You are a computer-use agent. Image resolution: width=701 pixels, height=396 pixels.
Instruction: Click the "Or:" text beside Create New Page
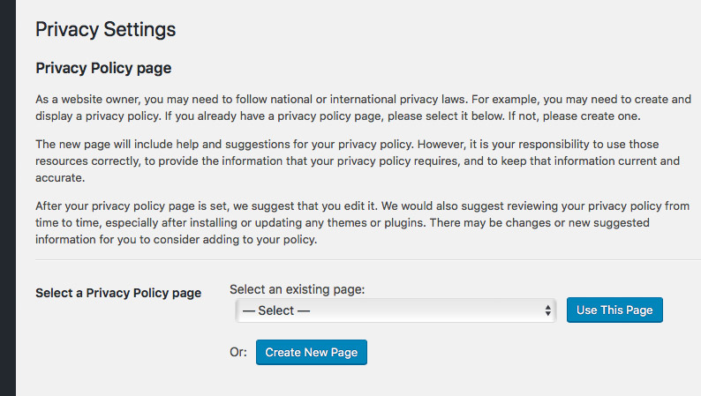pos(238,352)
